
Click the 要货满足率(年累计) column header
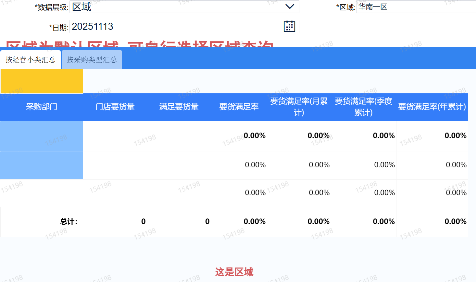point(432,107)
